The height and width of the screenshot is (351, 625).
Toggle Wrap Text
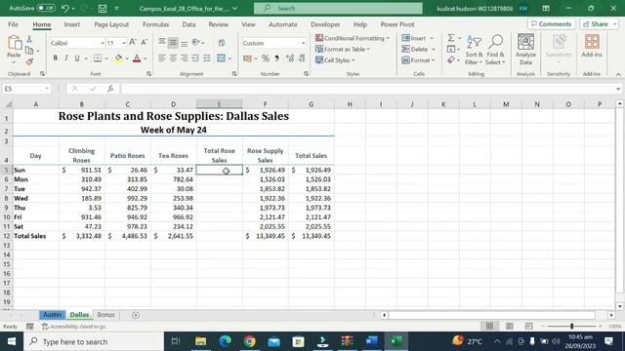tap(222, 43)
